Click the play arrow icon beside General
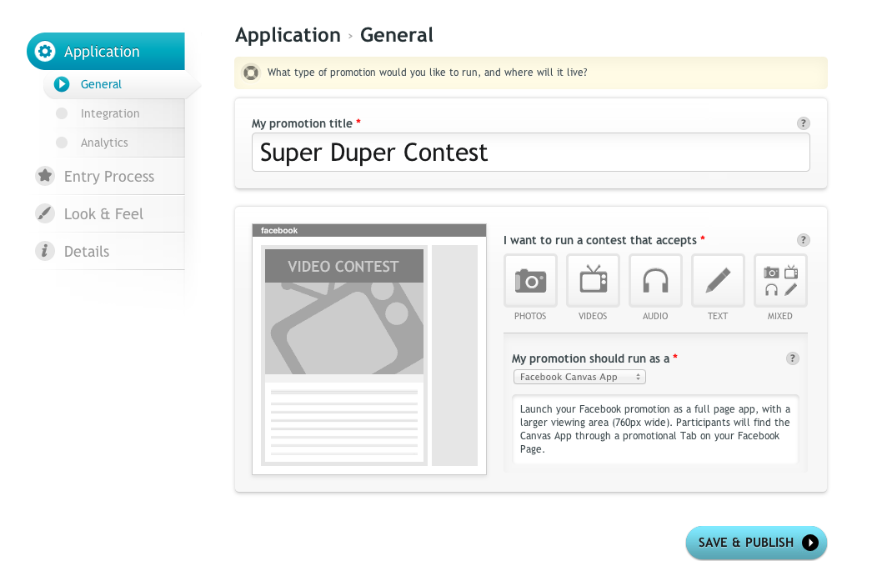 coord(62,84)
